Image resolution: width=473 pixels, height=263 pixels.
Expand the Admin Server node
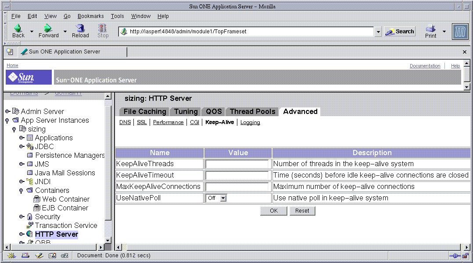point(7,111)
